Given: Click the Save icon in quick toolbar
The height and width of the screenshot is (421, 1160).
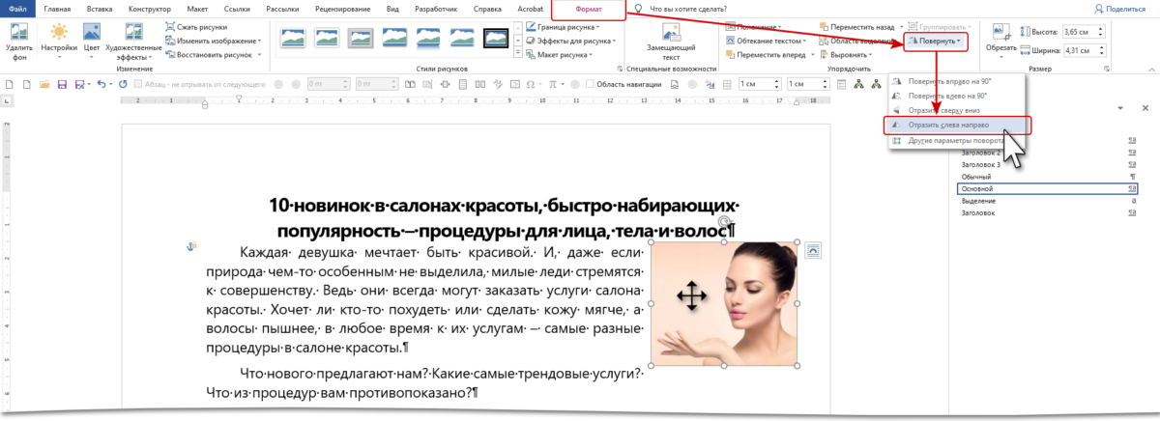Looking at the screenshot, I should [x=60, y=85].
